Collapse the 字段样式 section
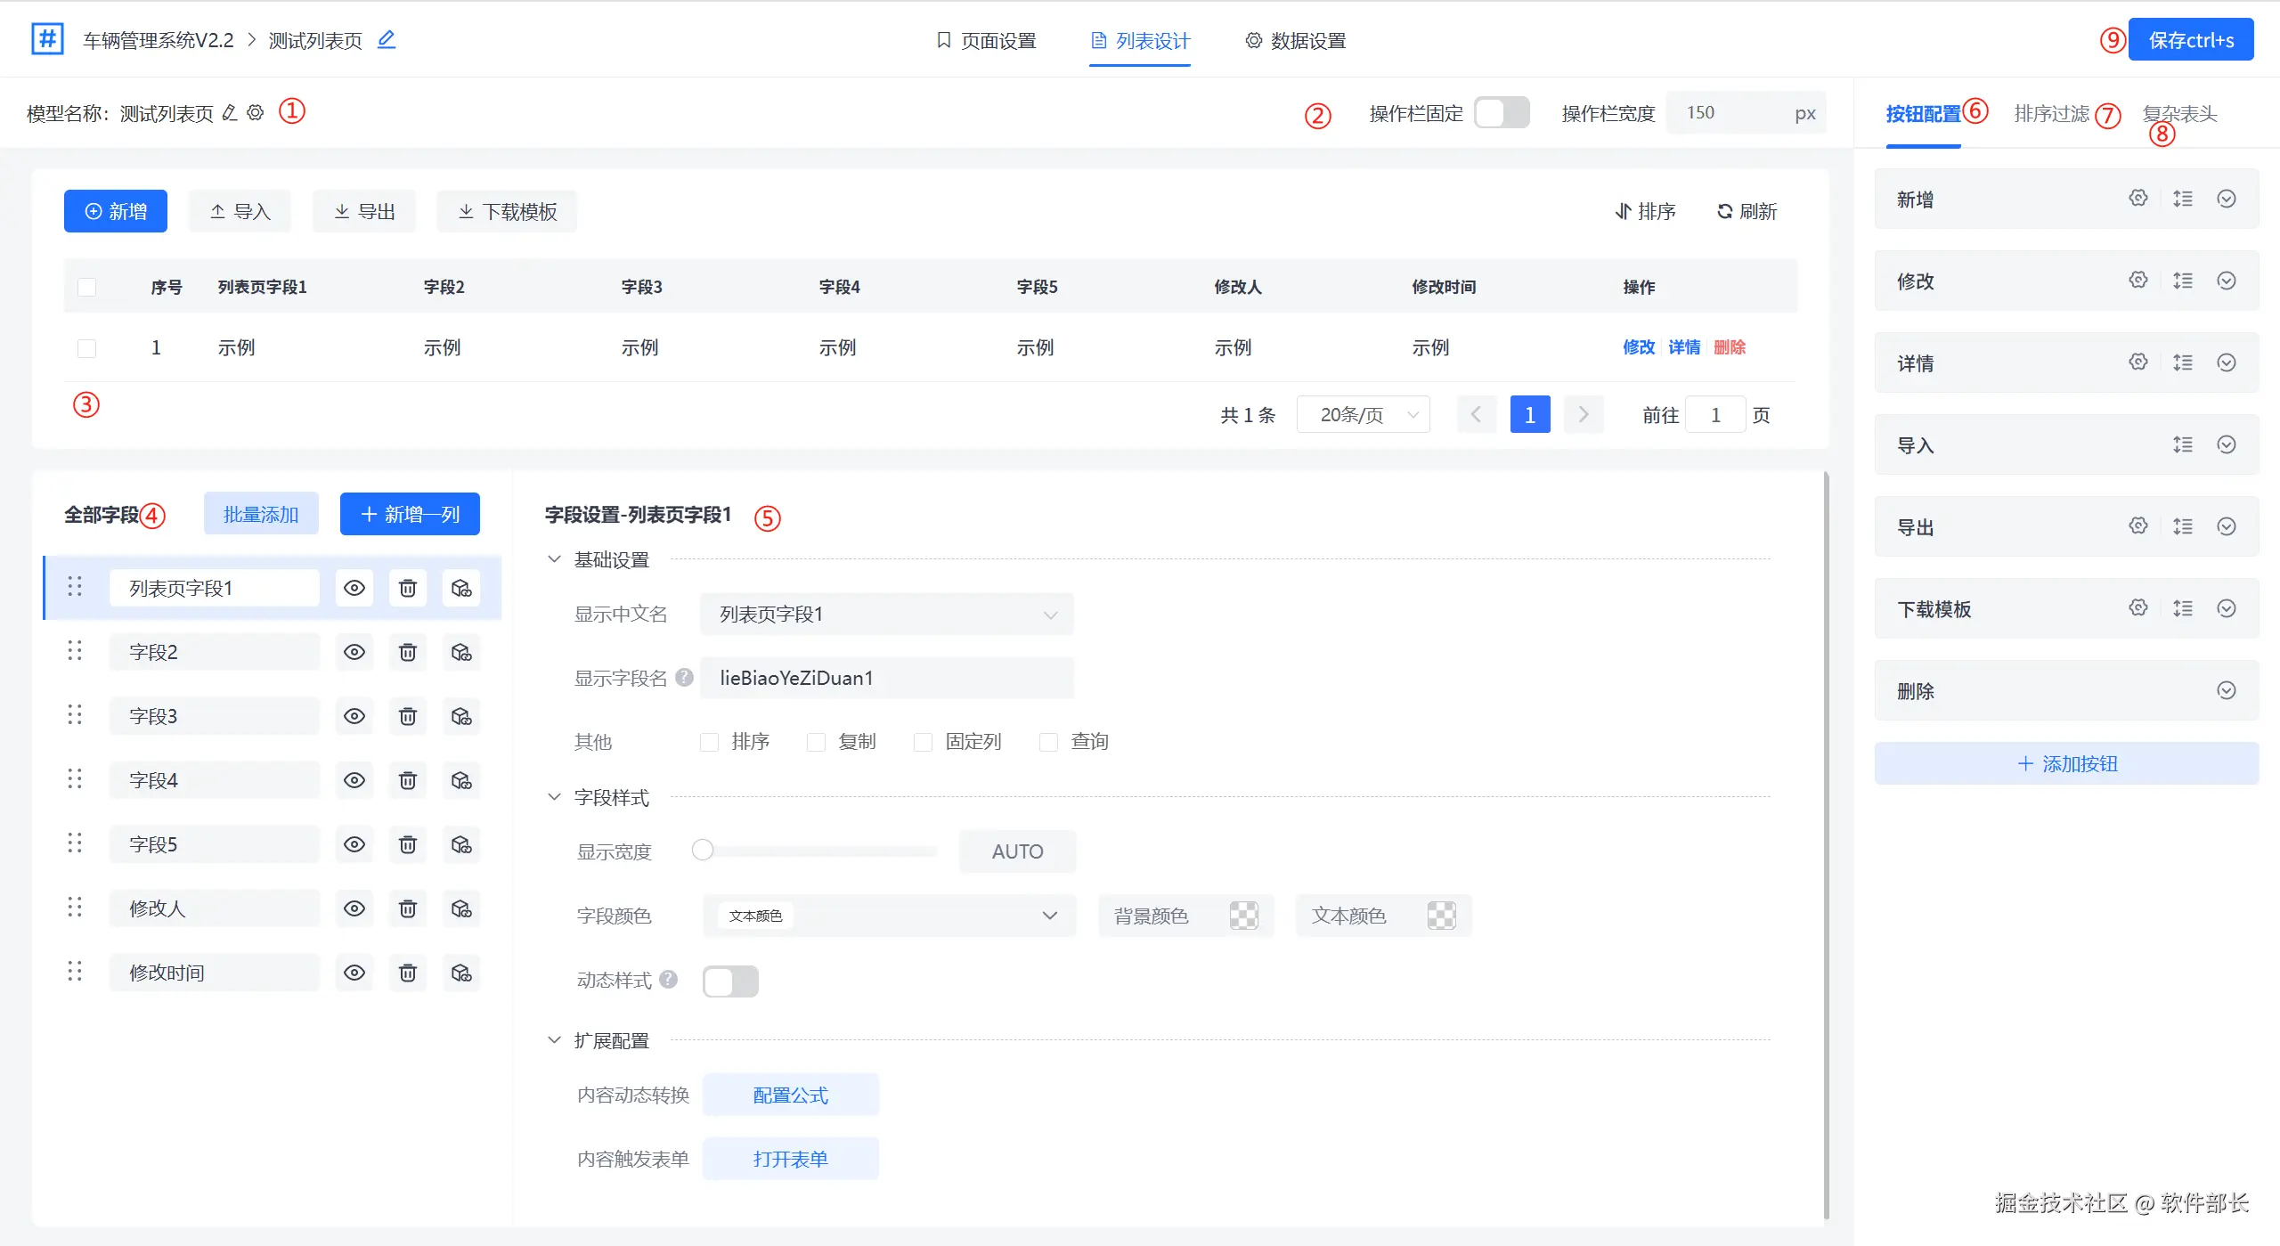 [554, 797]
